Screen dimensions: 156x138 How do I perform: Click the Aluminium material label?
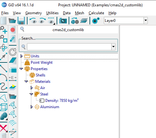(50, 107)
